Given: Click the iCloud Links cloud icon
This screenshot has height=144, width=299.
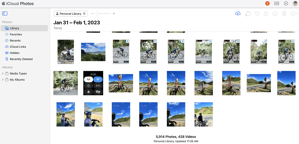Looking at the screenshot, I should 7,47.
